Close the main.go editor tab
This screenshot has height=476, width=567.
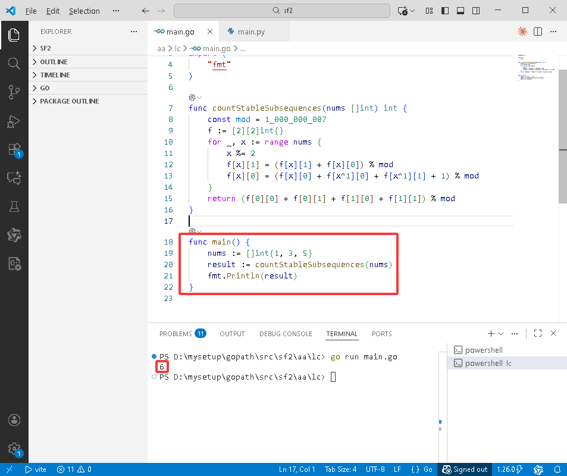pyautogui.click(x=210, y=32)
